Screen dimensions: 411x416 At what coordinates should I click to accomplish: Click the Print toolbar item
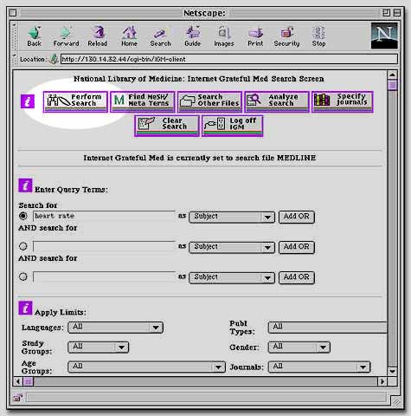[x=255, y=36]
